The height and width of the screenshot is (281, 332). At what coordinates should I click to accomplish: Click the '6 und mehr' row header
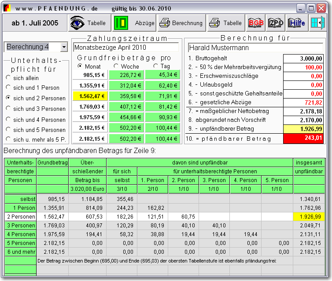click(x=20, y=252)
